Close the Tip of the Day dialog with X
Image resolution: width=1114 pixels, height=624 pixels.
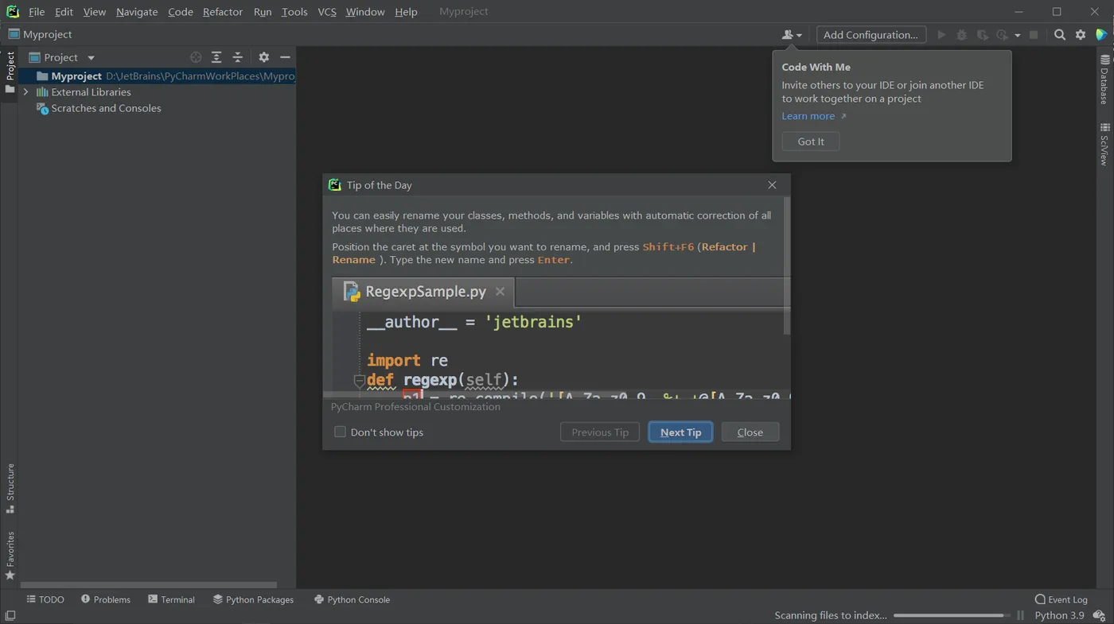click(x=772, y=185)
